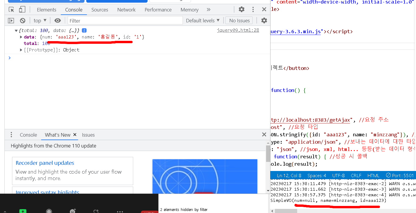Viewport: 416px width, 213px height.
Task: Click the localhost:8383/getAjax URL in the code
Action: pyautogui.click(x=310, y=120)
